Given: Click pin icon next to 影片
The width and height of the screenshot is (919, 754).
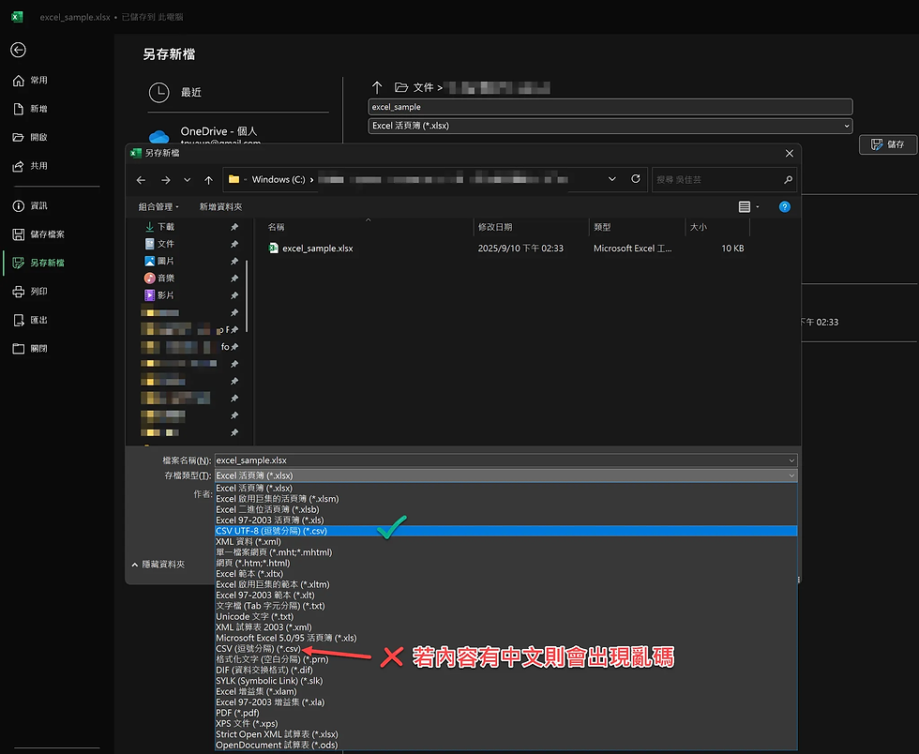Looking at the screenshot, I should pos(234,295).
